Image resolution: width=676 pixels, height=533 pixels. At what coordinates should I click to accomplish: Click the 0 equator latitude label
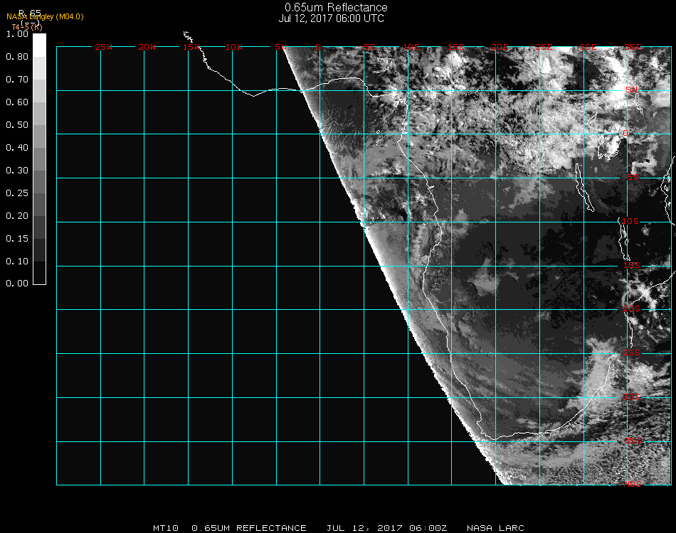click(x=625, y=133)
